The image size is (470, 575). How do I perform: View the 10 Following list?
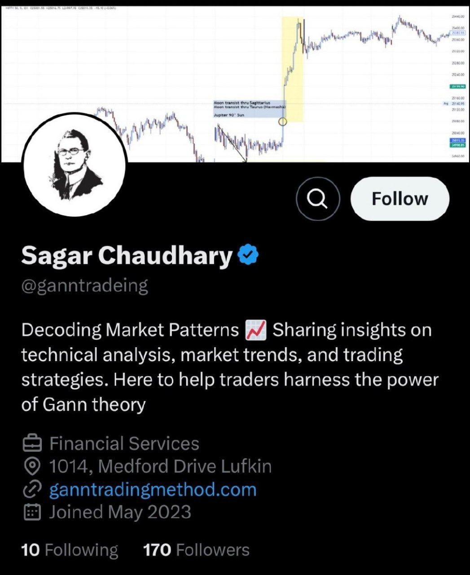[70, 550]
